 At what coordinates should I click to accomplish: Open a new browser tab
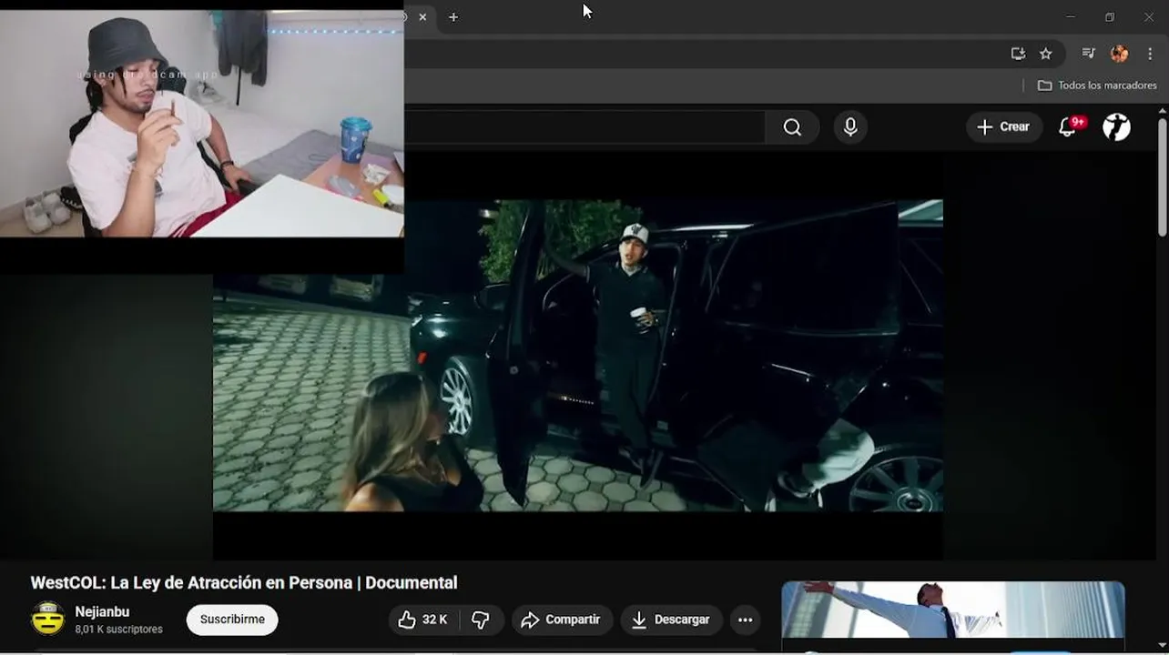tap(453, 17)
